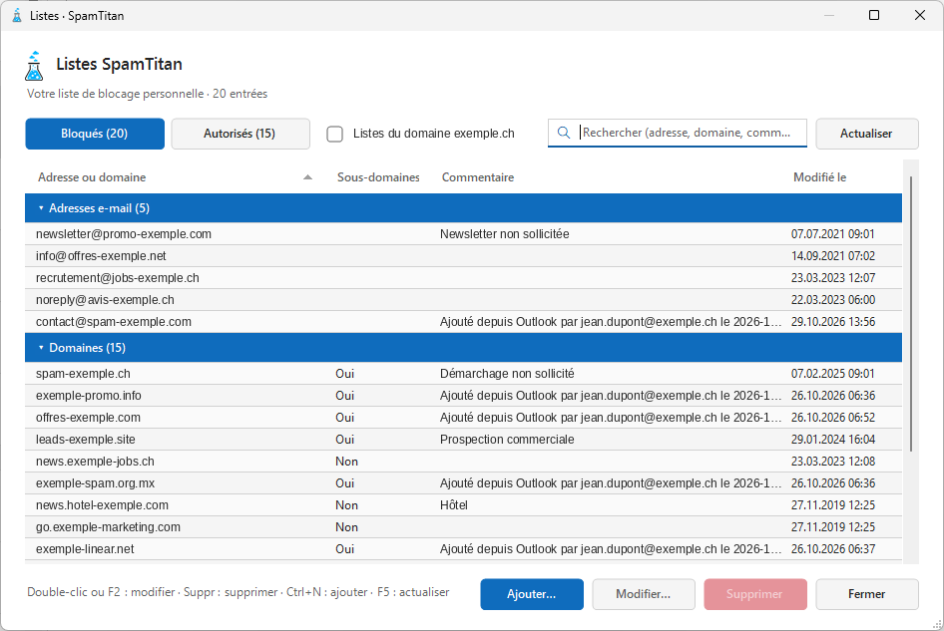Click the vertical scrollbar of the list

click(x=911, y=313)
